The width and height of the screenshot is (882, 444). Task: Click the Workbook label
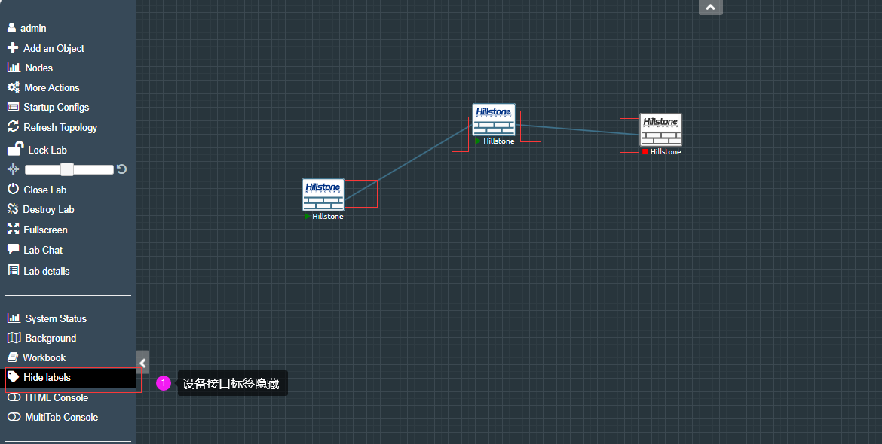[x=44, y=357]
